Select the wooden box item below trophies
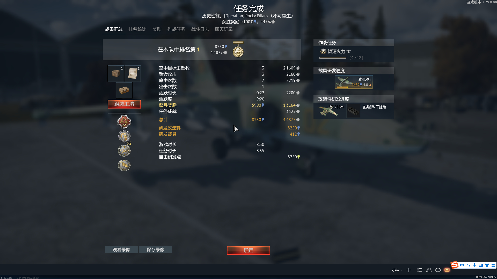 (124, 90)
